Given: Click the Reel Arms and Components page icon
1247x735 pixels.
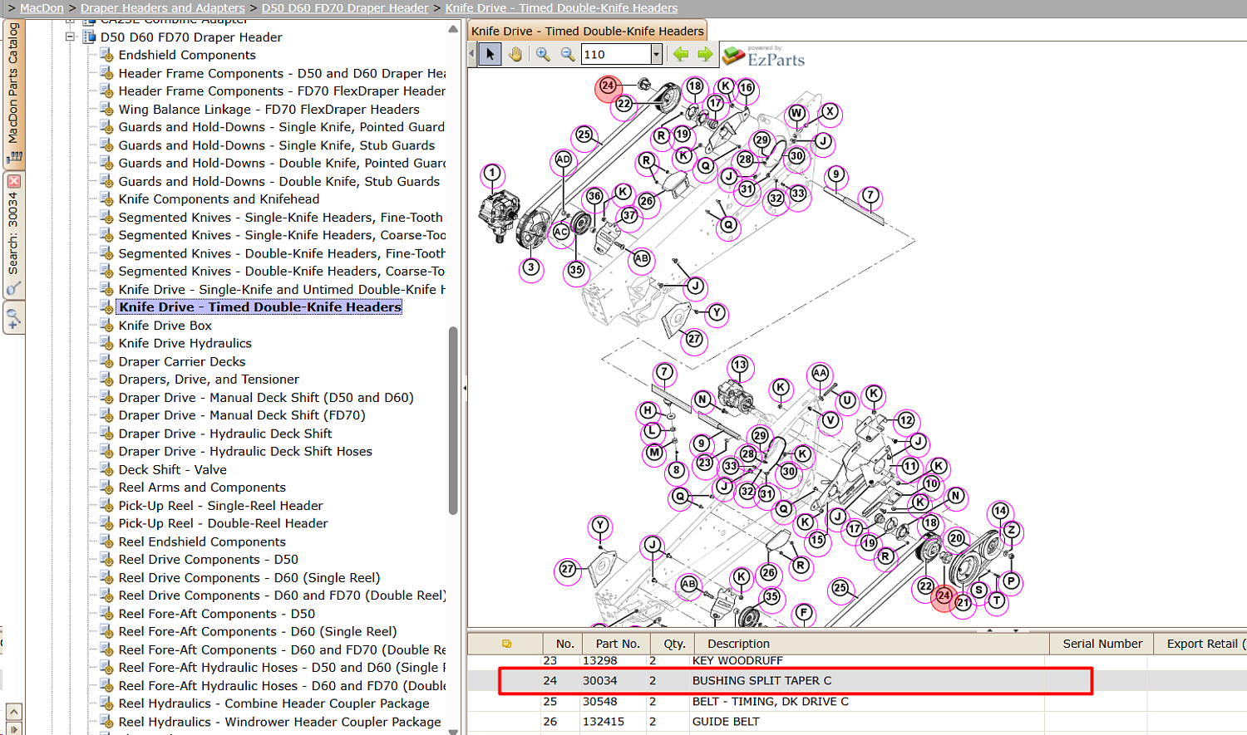Looking at the screenshot, I should pos(106,488).
